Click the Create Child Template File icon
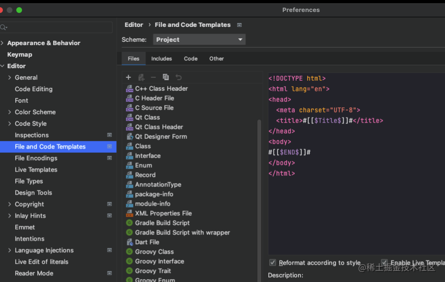The width and height of the screenshot is (445, 282). click(141, 77)
